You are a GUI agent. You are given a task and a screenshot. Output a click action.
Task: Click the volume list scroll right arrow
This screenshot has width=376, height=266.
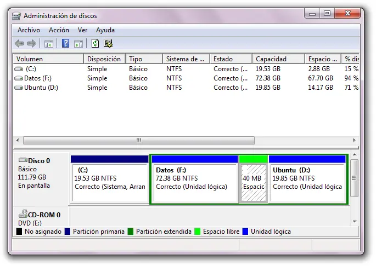[355, 141]
